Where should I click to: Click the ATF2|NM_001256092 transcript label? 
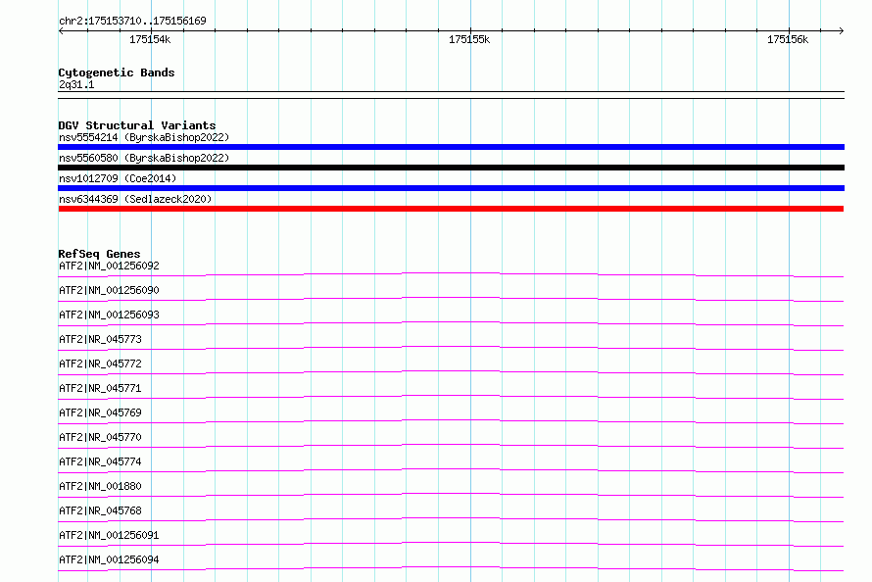click(109, 266)
